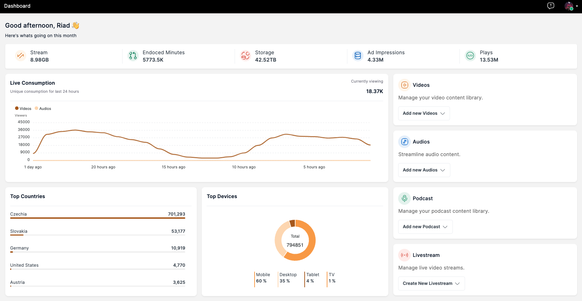The width and height of the screenshot is (582, 301).
Task: Click the Videos play icon
Action: pos(404,85)
